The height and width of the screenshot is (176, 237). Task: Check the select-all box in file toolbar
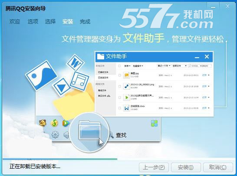coord(119,66)
